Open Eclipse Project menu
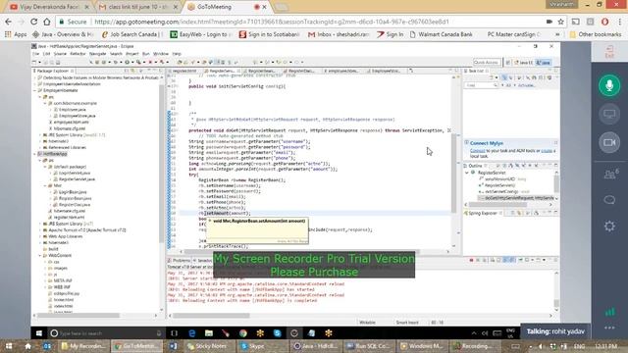The height and width of the screenshot is (353, 628). click(131, 54)
